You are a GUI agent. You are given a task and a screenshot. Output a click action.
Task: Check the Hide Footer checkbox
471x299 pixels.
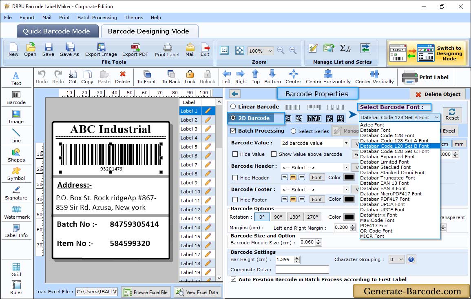235,200
